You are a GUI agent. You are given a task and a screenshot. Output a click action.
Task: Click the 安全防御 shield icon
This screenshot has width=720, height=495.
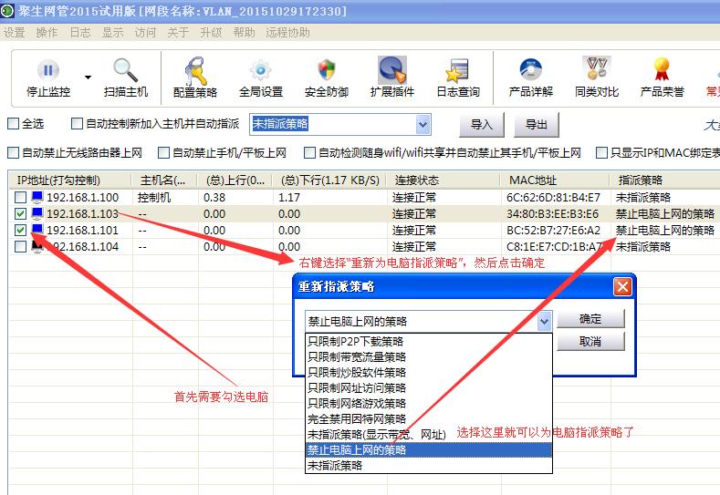point(327,70)
